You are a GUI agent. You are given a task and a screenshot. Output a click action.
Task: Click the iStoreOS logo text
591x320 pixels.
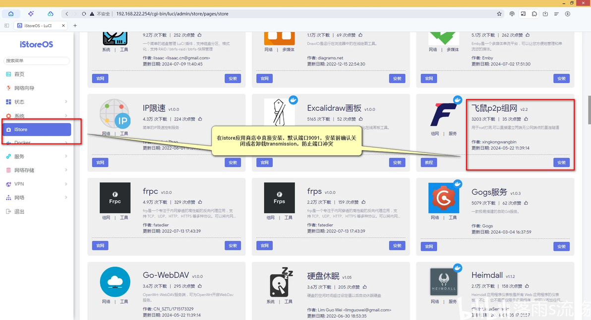point(37,45)
